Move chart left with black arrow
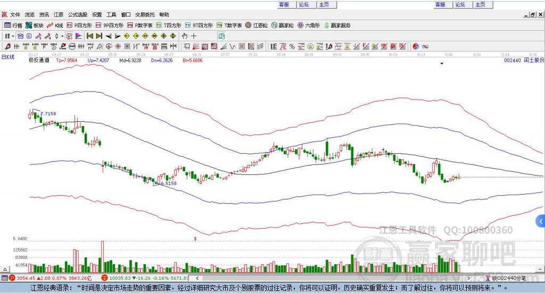 pos(109,36)
